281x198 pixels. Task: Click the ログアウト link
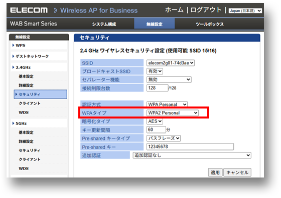point(206,10)
